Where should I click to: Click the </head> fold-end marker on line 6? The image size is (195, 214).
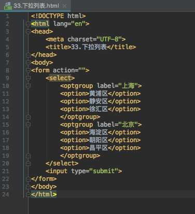click(28, 55)
